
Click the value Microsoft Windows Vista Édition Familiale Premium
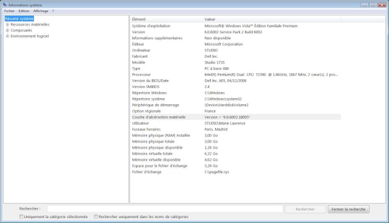click(x=251, y=25)
